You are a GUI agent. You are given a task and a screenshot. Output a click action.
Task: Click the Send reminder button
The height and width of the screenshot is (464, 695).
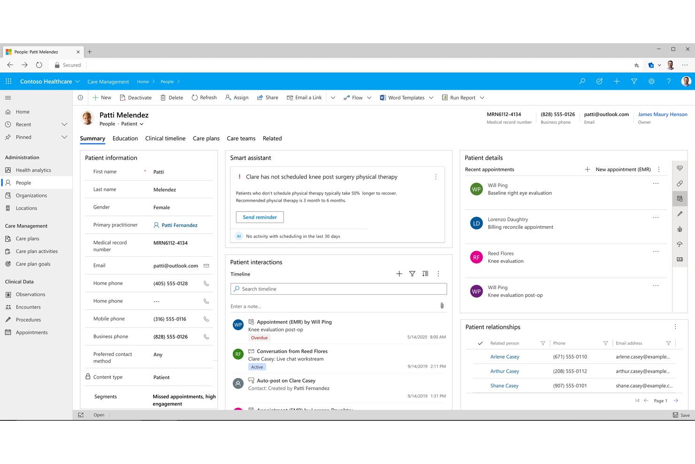point(260,217)
